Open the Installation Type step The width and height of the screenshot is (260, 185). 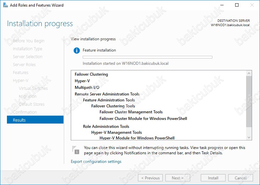coord(27,49)
